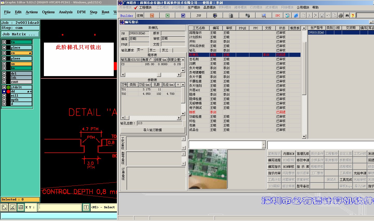Click the JUP toolbar button
Screen dimensions: 374x221
(x=199, y=16)
